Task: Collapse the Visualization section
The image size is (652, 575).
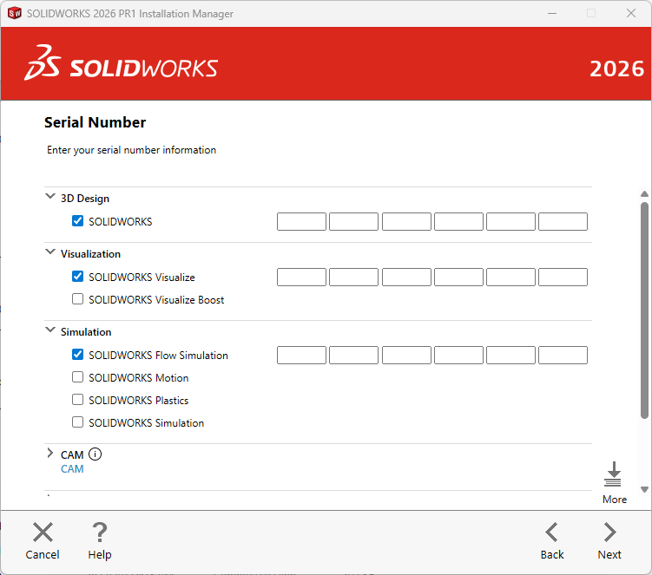Action: (x=49, y=252)
